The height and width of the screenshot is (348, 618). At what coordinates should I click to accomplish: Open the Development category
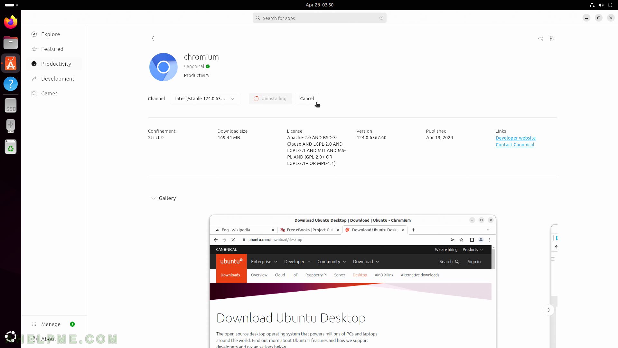point(54,79)
